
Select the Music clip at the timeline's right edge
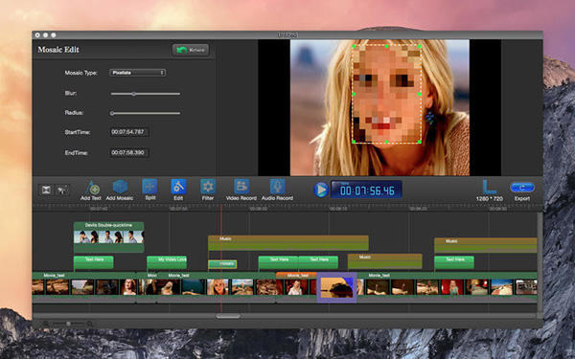click(486, 245)
